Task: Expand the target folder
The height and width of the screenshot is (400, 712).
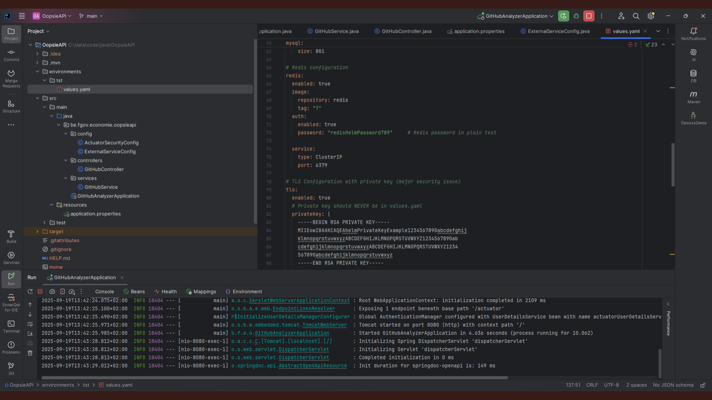Action: point(37,232)
